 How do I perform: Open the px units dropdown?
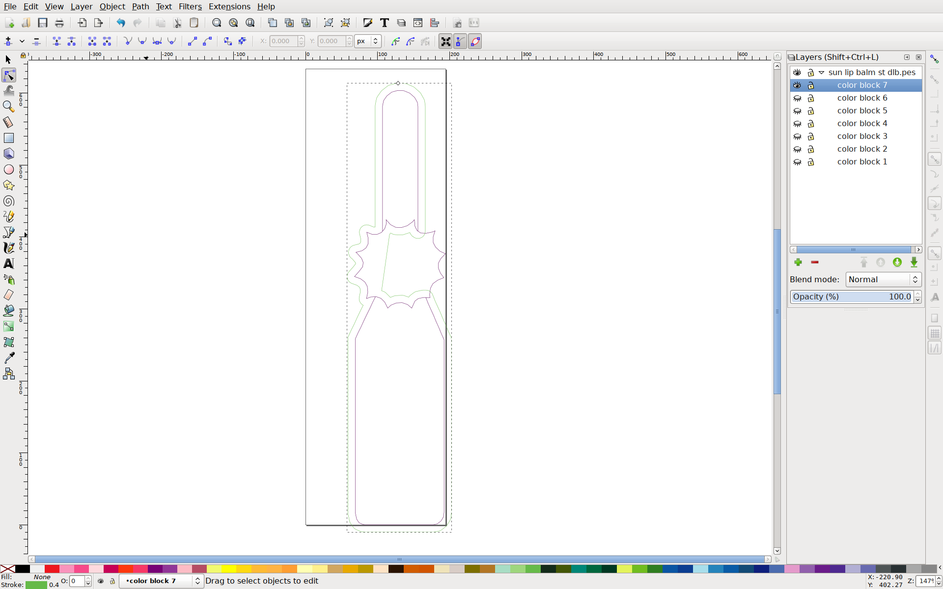368,42
